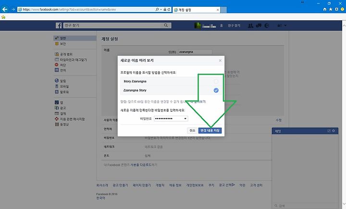Viewport: 346px width, 209px height.
Task: Click browser back arrow button
Action: click(x=5, y=9)
